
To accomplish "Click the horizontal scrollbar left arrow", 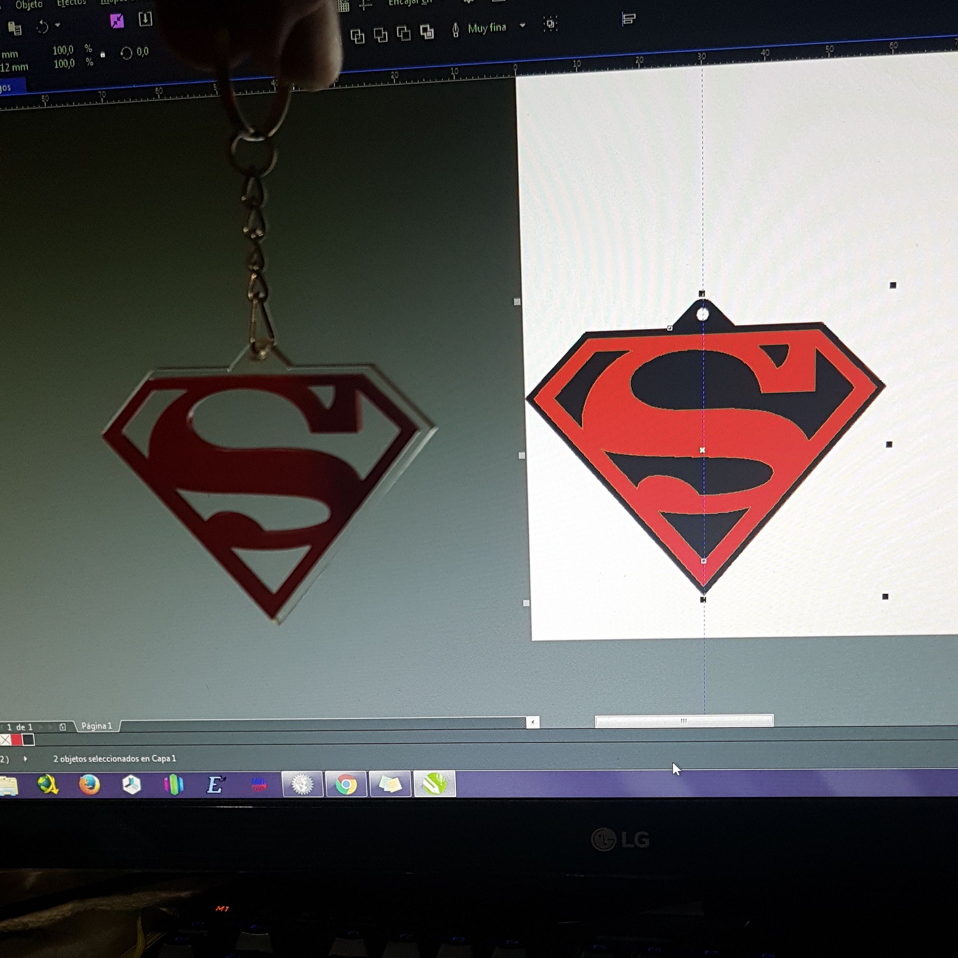I will point(533,722).
